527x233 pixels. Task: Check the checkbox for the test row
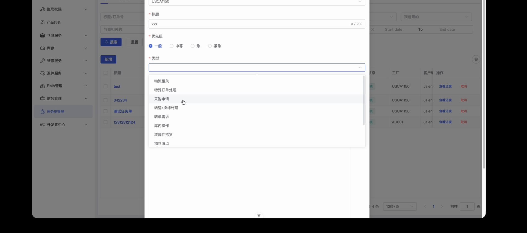105,86
